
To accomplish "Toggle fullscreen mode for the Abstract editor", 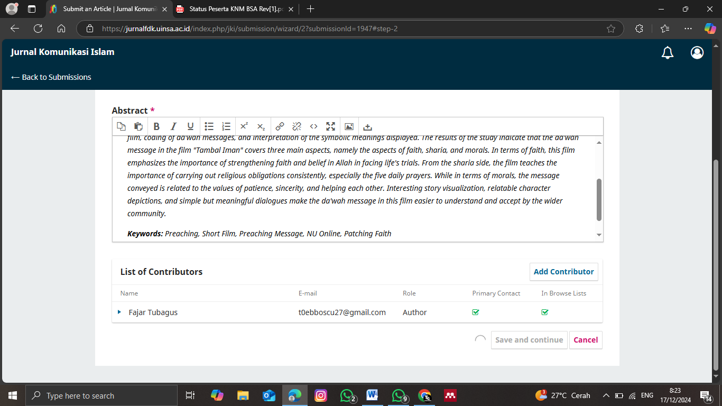I will [x=331, y=126].
